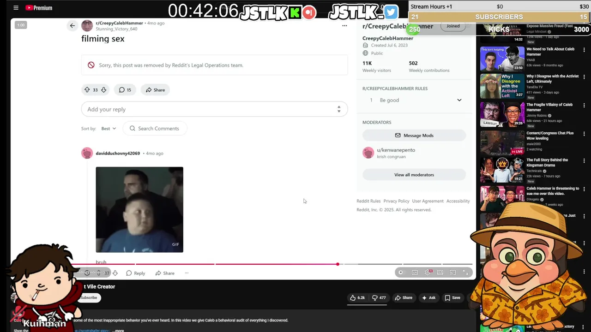Open the 'Best' sort dropdown

click(109, 129)
